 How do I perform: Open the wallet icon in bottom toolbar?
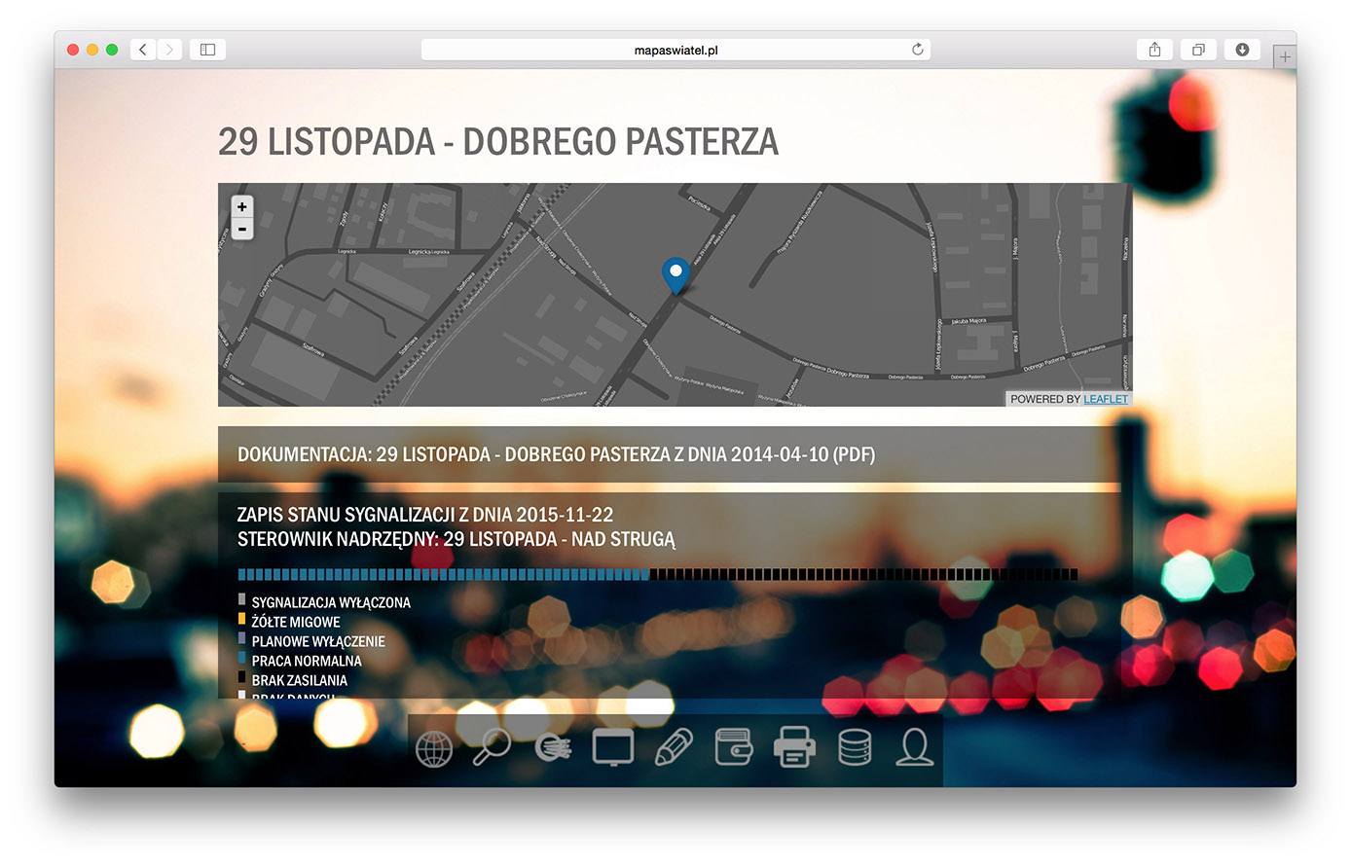click(734, 747)
